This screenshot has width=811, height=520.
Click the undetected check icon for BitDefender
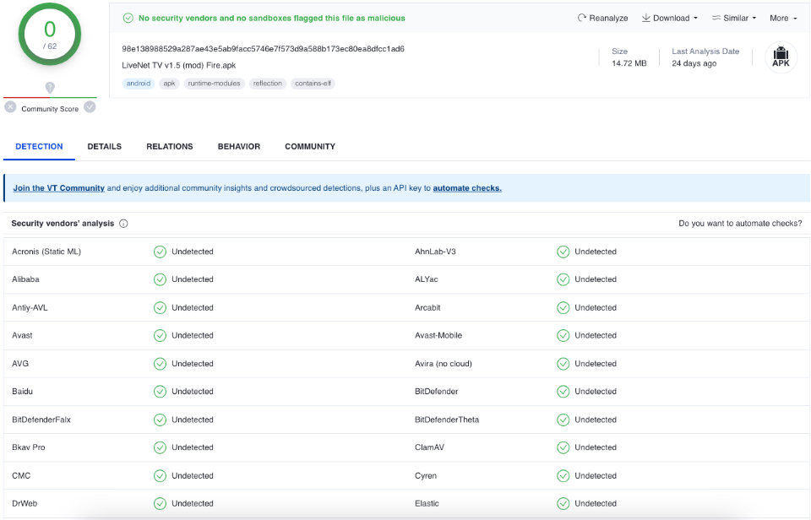563,392
